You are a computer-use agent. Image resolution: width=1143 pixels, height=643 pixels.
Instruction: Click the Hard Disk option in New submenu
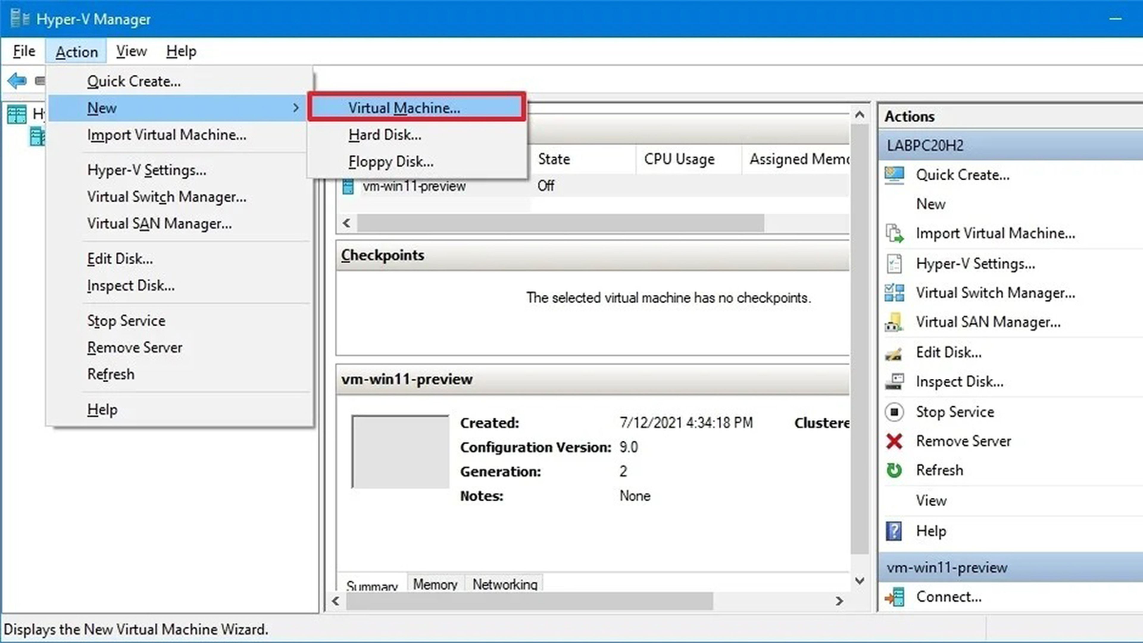pos(385,134)
